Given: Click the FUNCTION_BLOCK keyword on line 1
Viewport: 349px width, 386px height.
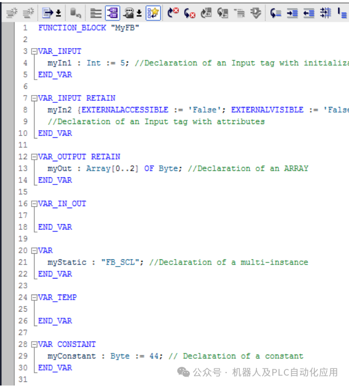Looking at the screenshot, I should tap(72, 28).
